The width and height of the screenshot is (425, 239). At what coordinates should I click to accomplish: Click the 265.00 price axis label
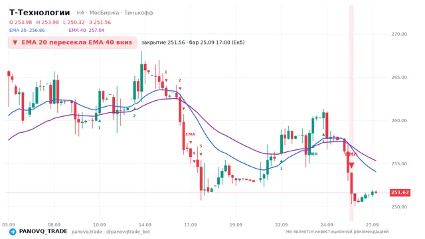pos(399,77)
